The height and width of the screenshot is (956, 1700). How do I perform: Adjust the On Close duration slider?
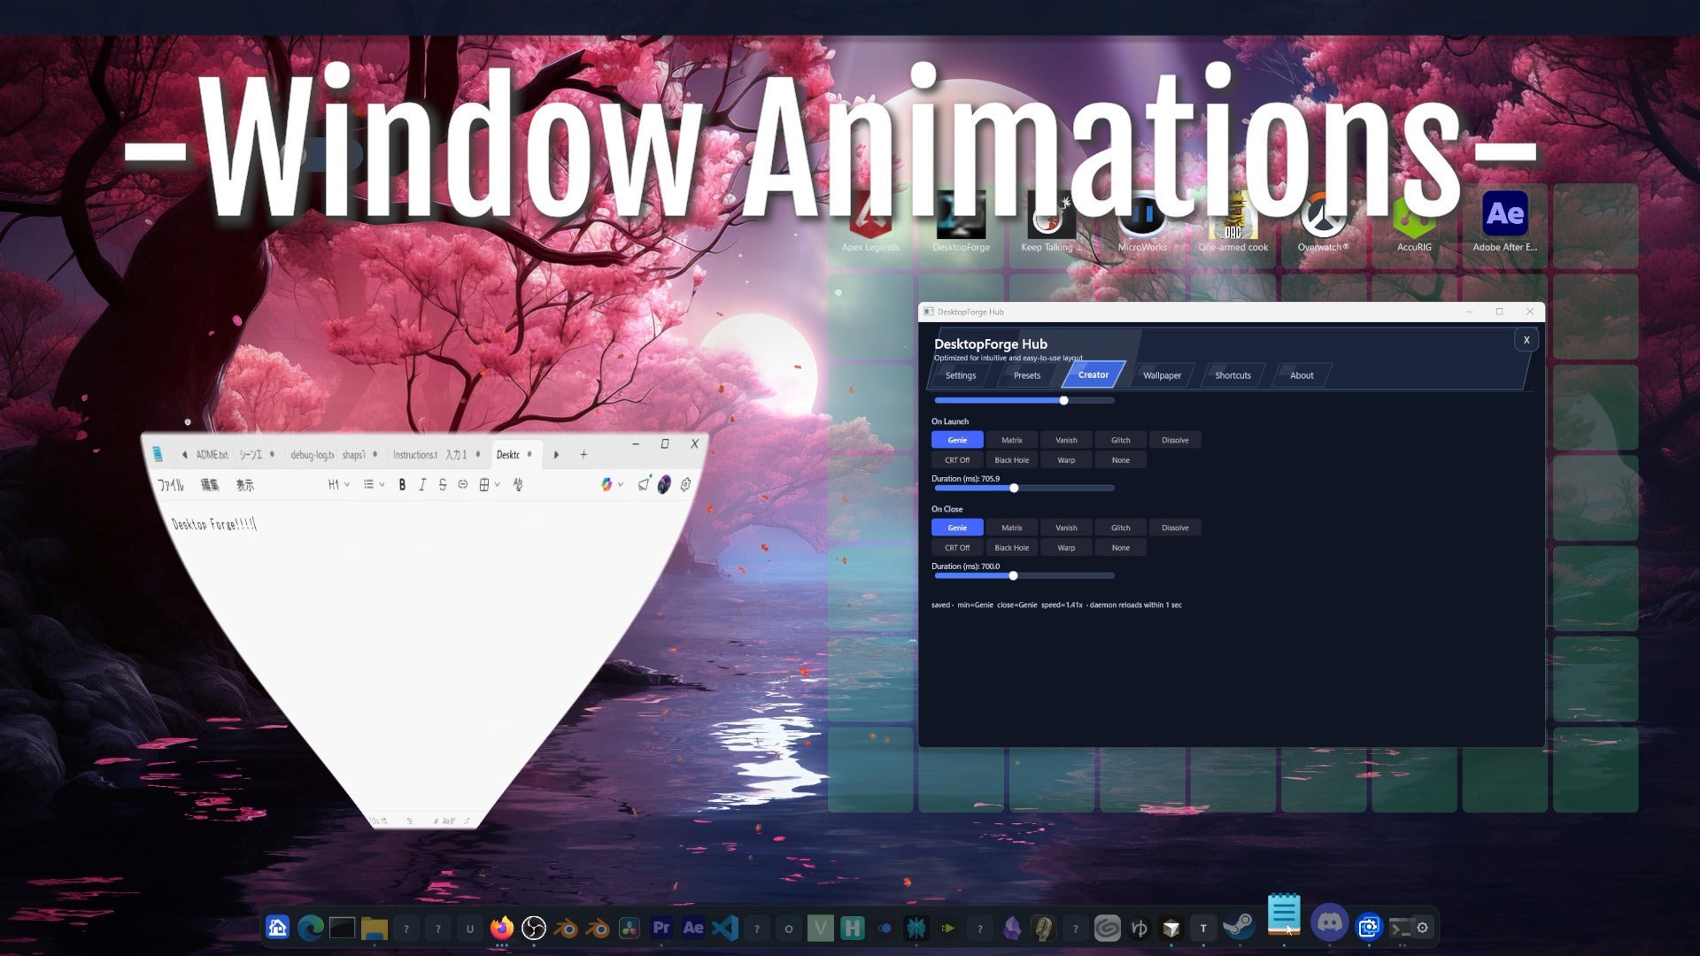point(1024,575)
